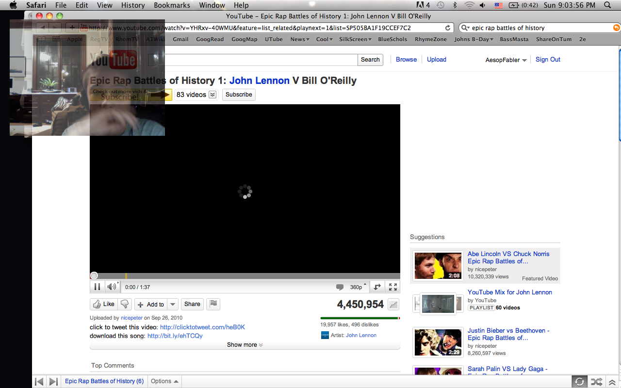Screen dimensions: 621x388
Task: Open the Gmail bookmark
Action: point(180,39)
